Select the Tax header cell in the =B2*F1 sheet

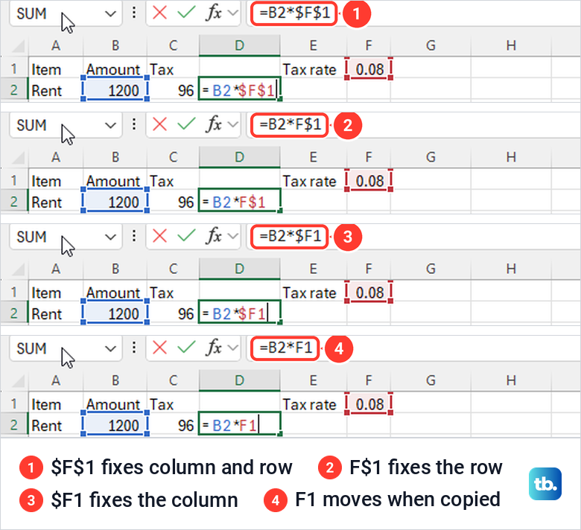[x=173, y=404]
